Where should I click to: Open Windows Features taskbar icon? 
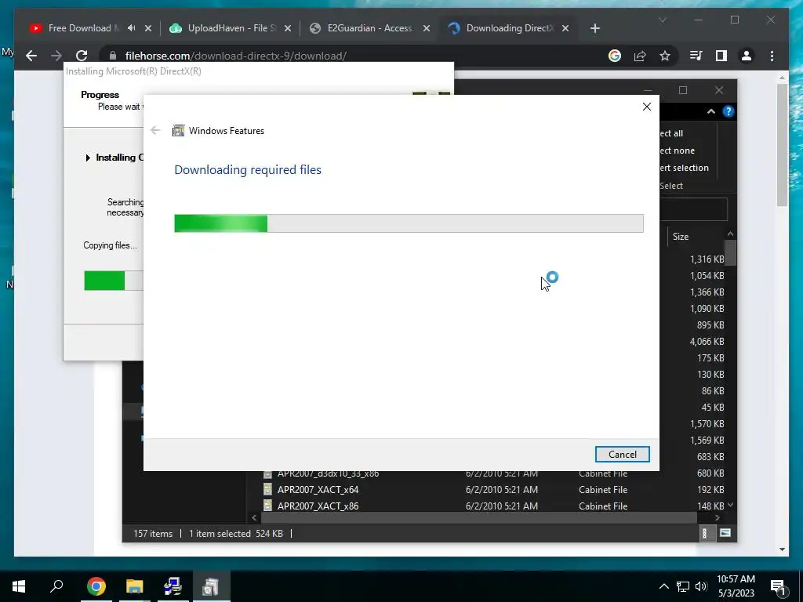tap(211, 586)
